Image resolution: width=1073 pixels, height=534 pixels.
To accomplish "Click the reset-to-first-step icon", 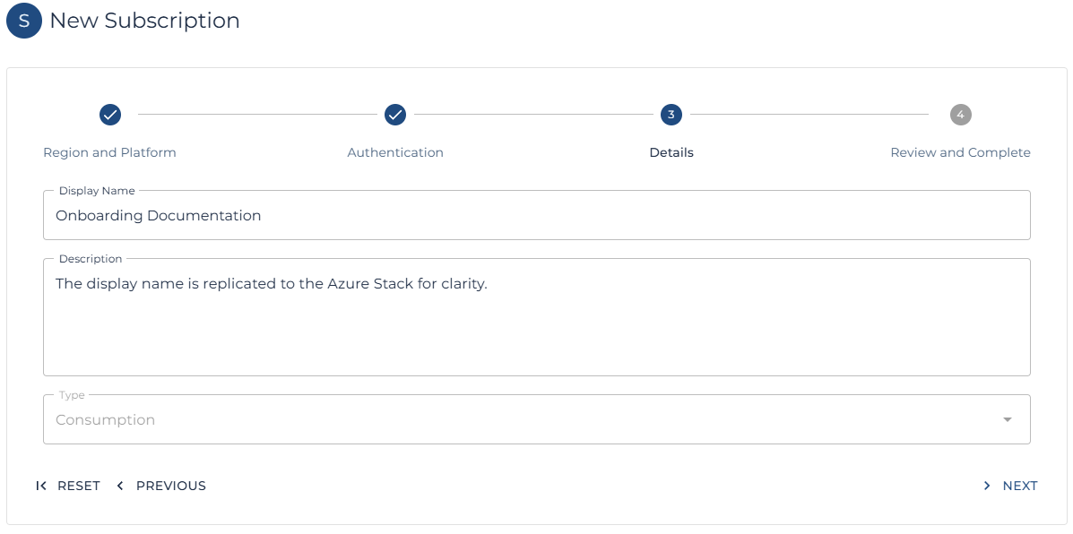I will point(41,486).
